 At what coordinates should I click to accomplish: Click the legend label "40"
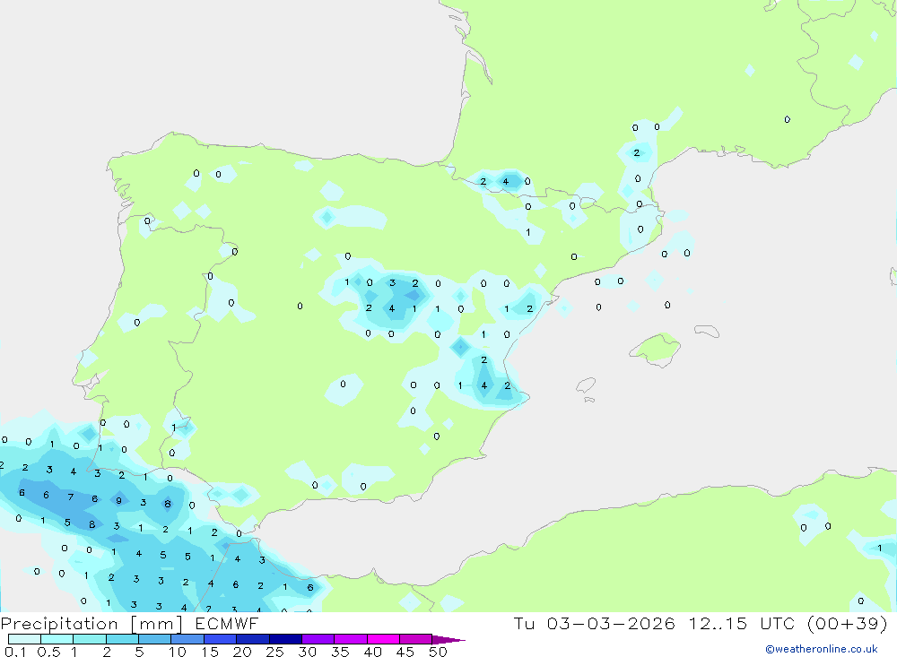[x=372, y=652]
